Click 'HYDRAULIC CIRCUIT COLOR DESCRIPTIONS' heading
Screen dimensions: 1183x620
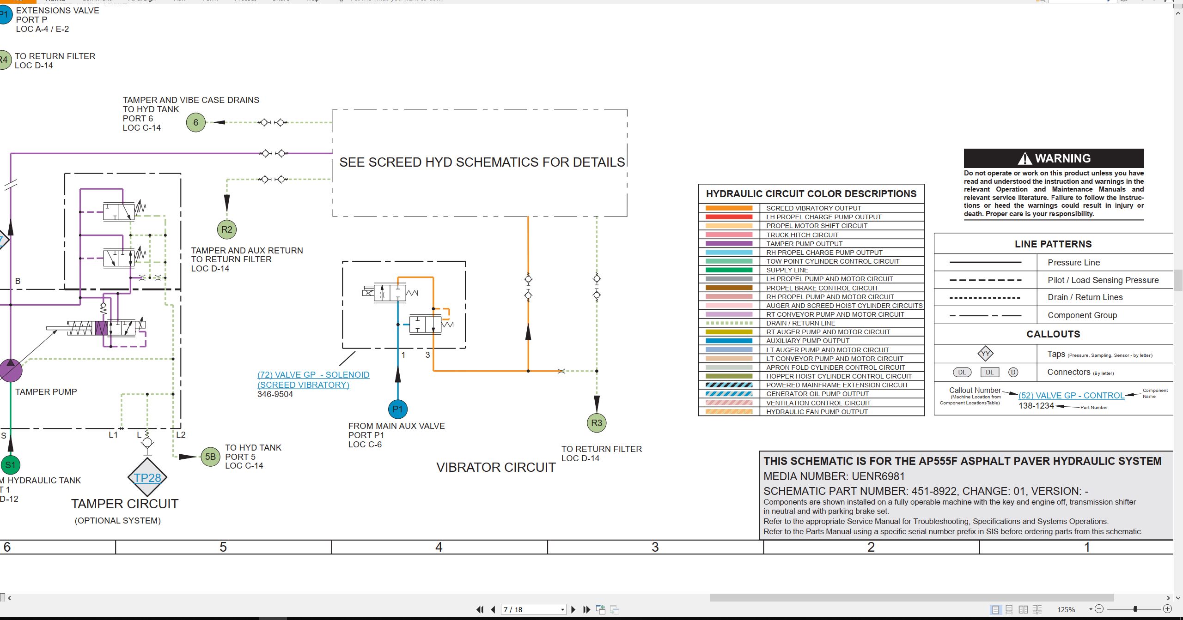tap(811, 194)
